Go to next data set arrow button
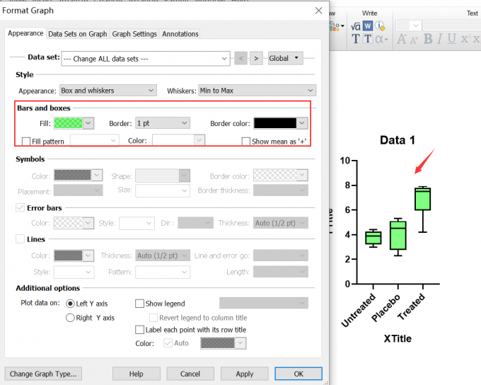The width and height of the screenshot is (481, 385). click(256, 58)
